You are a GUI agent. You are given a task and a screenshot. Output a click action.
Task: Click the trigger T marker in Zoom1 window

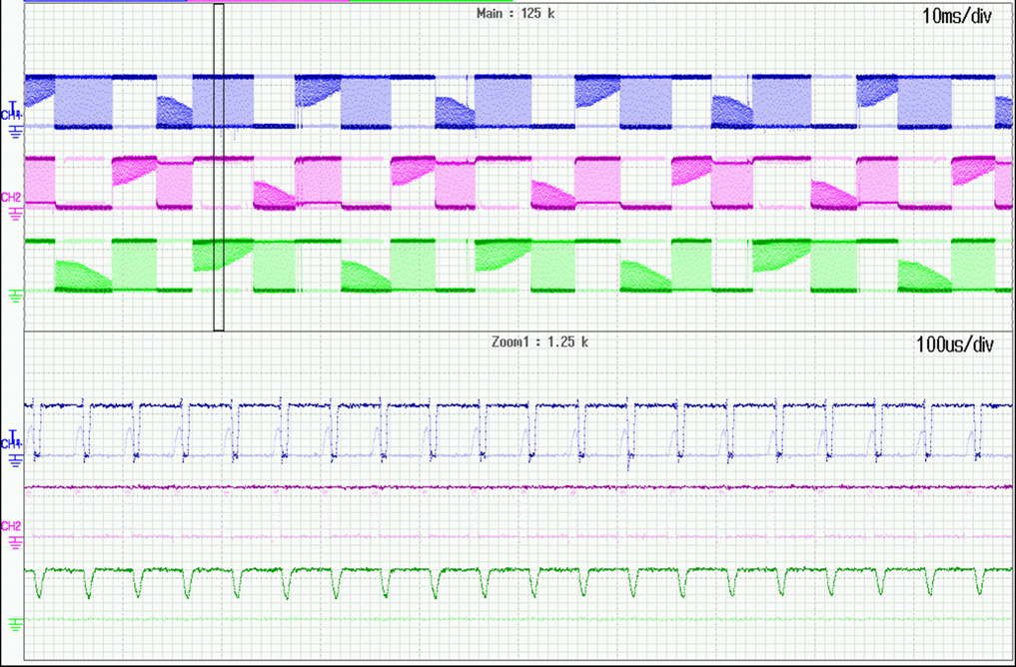coord(14,434)
